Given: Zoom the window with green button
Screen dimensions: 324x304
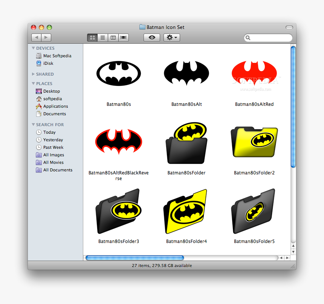Looking at the screenshot, I should 49,27.
